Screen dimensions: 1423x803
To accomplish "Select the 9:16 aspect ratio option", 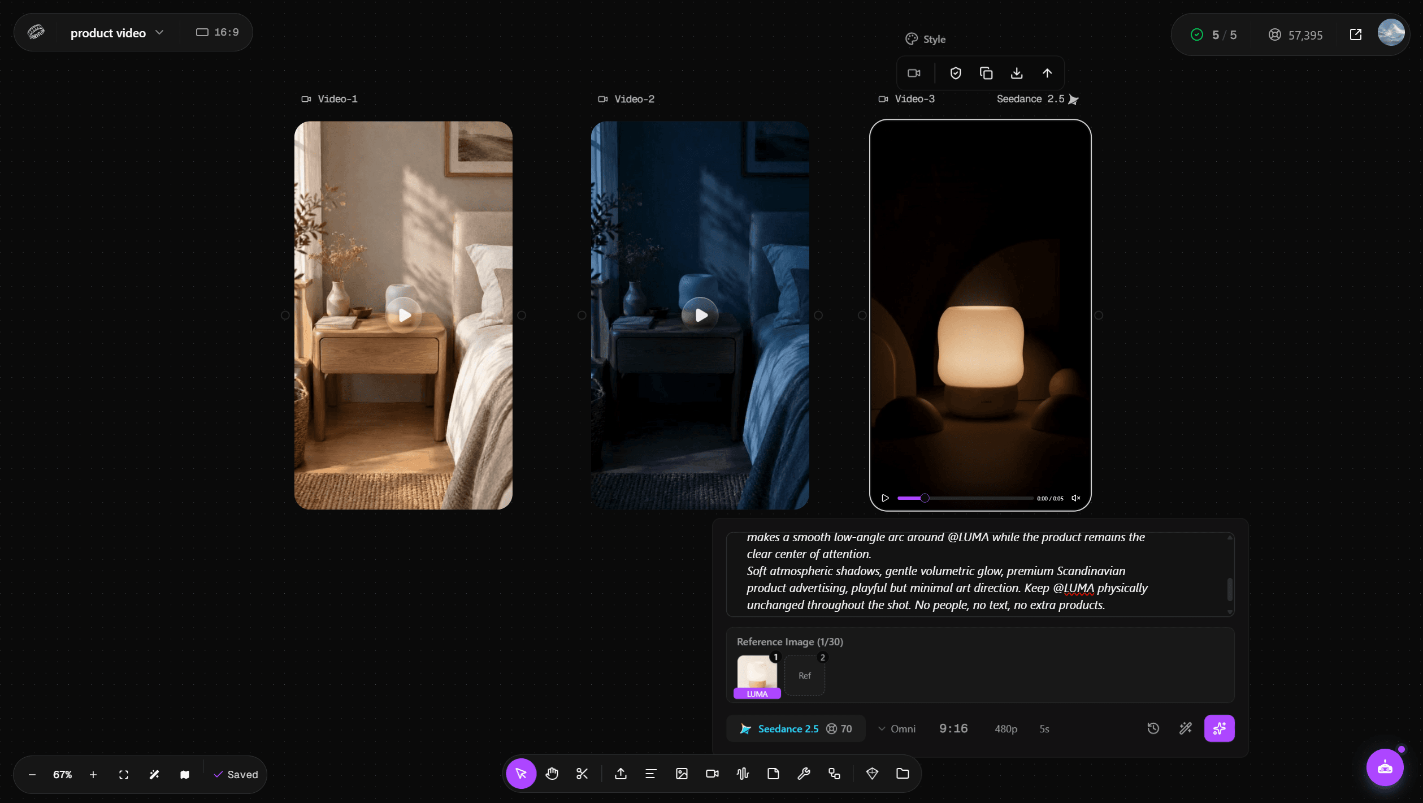I will point(953,729).
